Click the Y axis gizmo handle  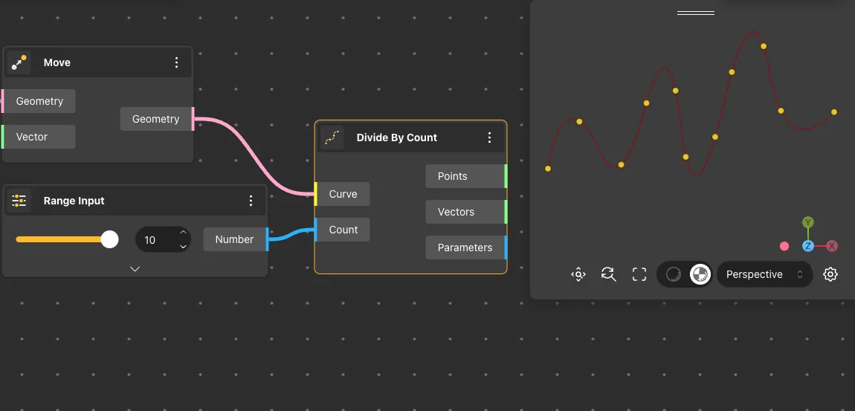coord(808,222)
